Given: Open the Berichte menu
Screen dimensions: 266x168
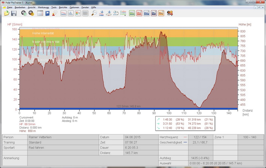Looking at the screenshot, I should (x=63, y=7).
